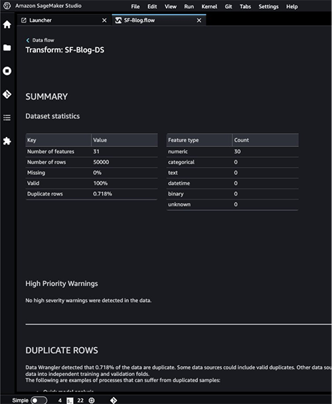Open the Kernel menu
This screenshot has width=332, height=404.
pos(209,7)
